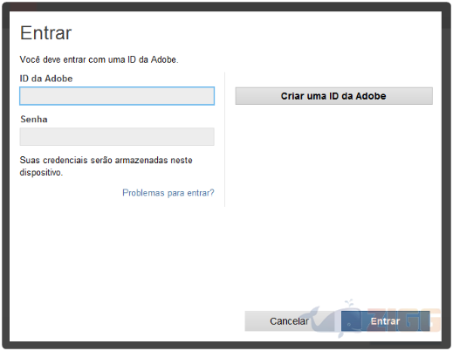
Task: Dismiss the dialog with Cancelar
Action: (x=289, y=321)
